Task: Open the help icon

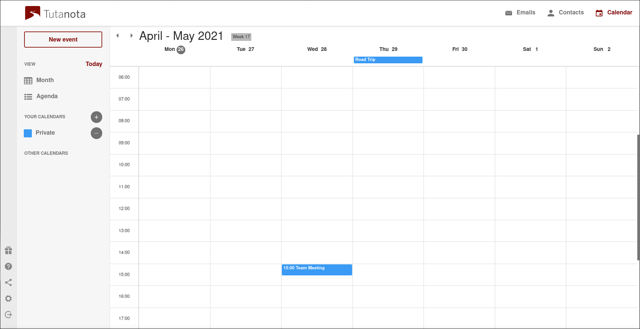Action: 8,266
